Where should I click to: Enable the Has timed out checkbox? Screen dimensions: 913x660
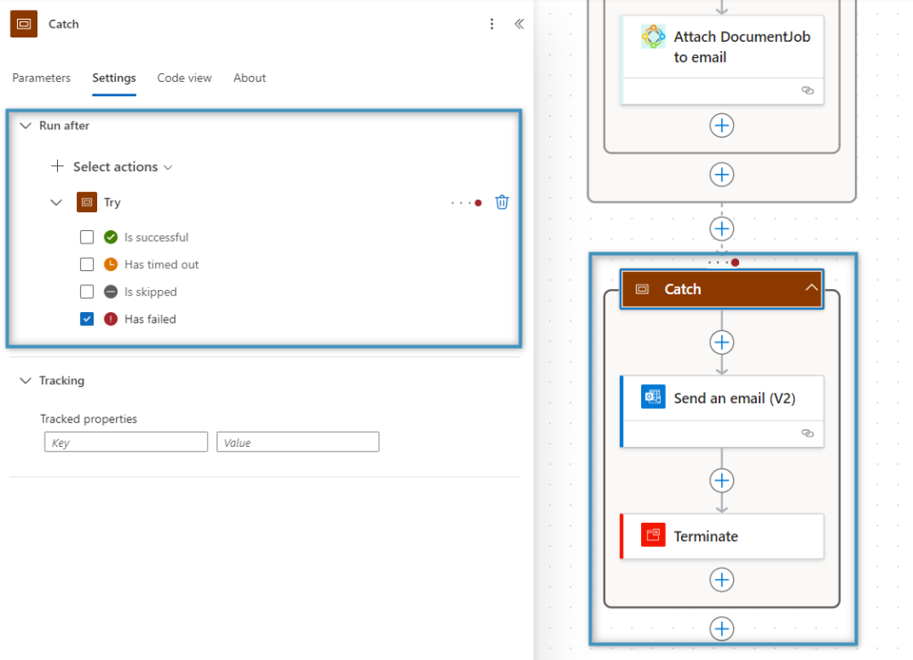click(x=86, y=265)
